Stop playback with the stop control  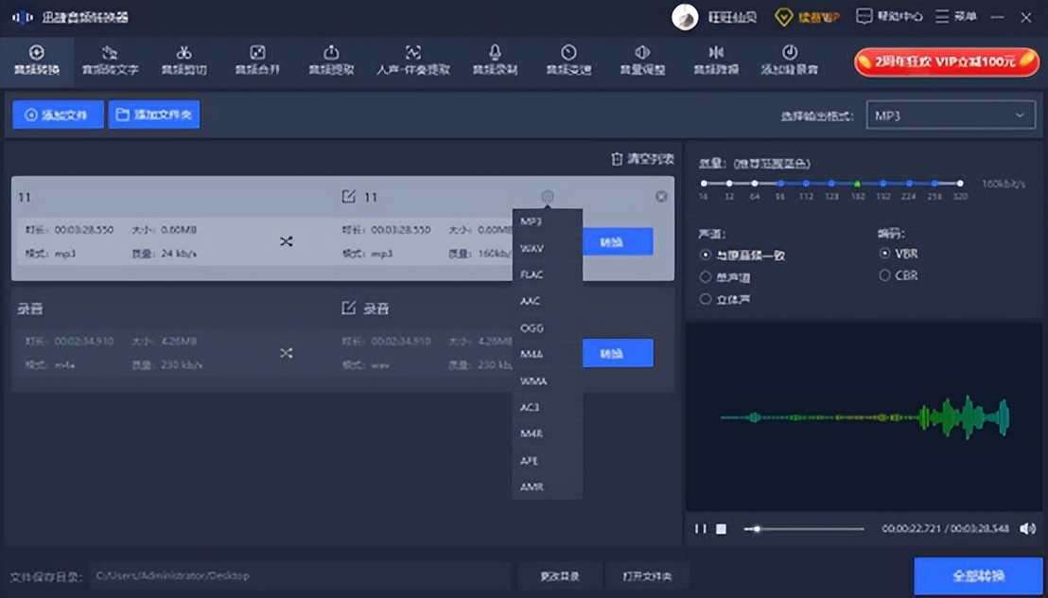(720, 530)
